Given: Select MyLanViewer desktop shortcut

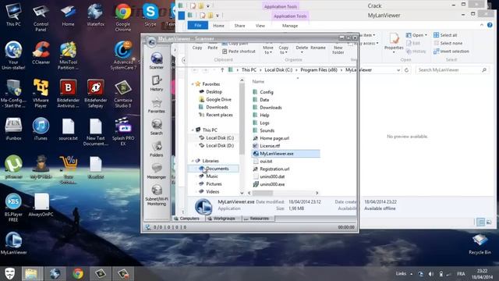Looking at the screenshot, I should point(13,243).
